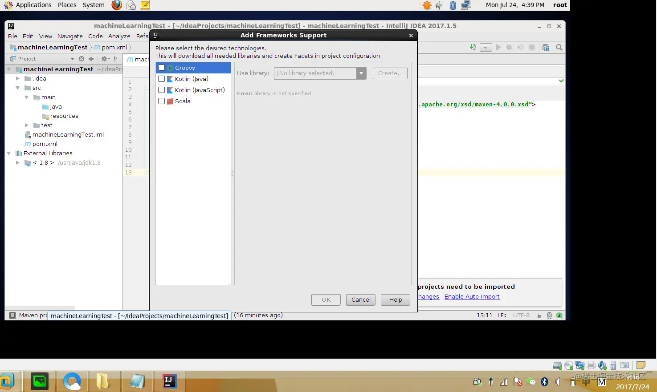Click the IntelliJ IDEA taskbar icon
The image size is (657, 392).
[x=169, y=381]
